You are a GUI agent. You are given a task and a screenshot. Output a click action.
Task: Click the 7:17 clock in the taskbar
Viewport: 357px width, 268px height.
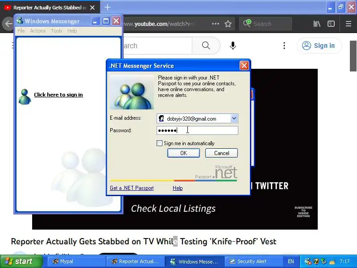tap(345, 261)
